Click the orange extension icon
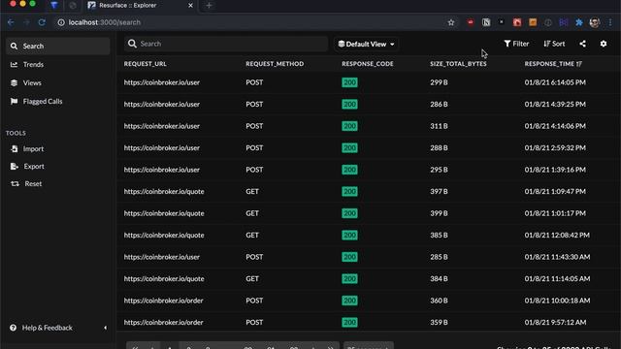621x349 pixels. pos(533,22)
